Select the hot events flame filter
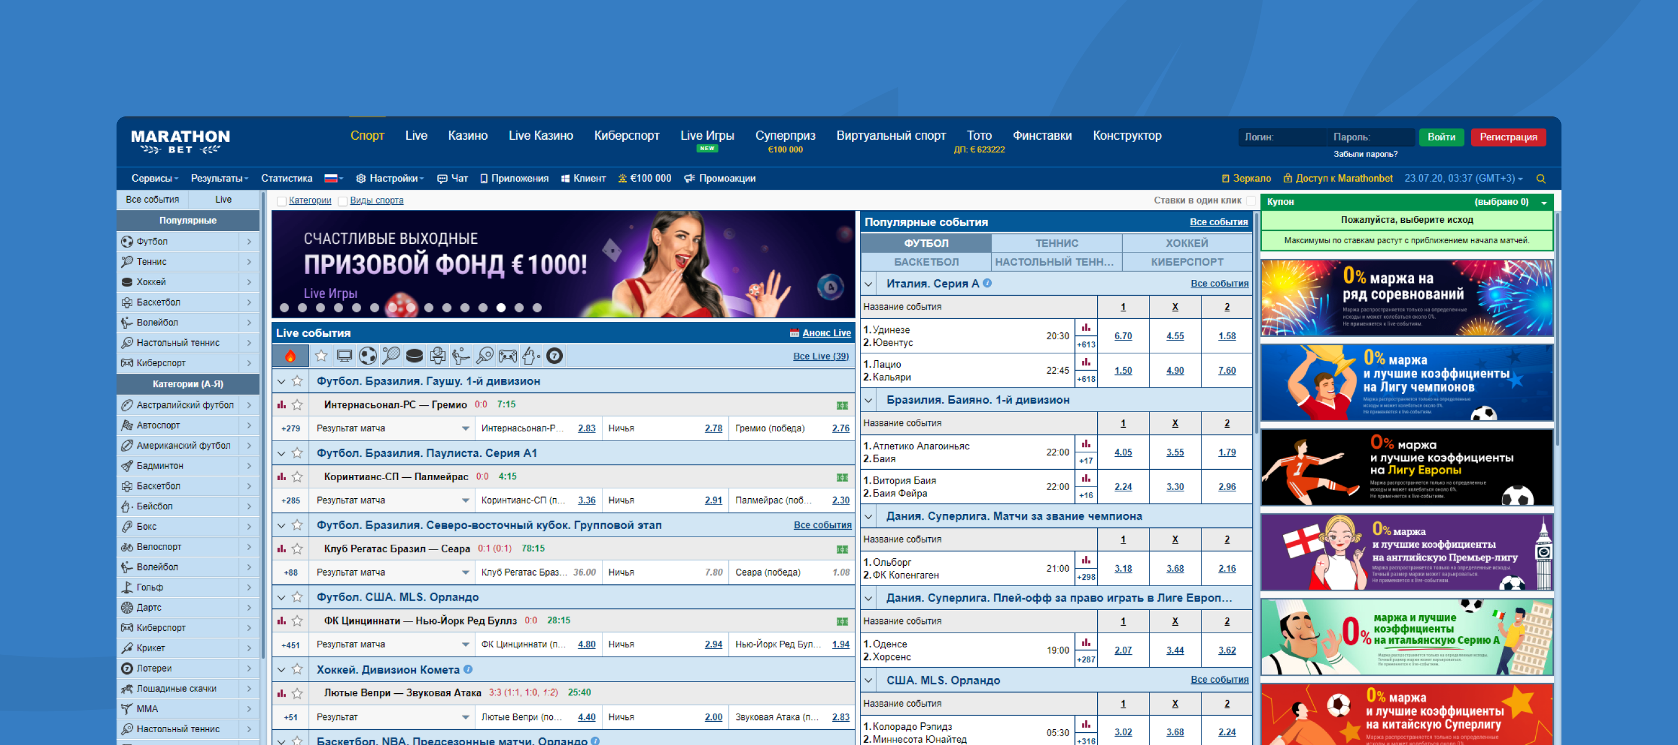The image size is (1678, 745). (290, 356)
